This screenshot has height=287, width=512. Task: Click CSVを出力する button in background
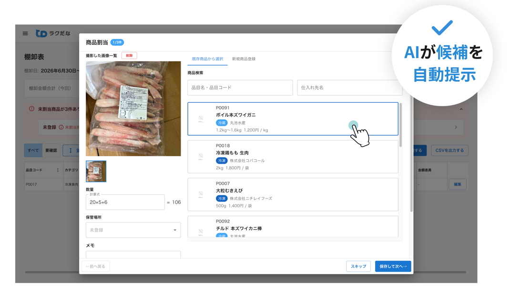coord(450,150)
